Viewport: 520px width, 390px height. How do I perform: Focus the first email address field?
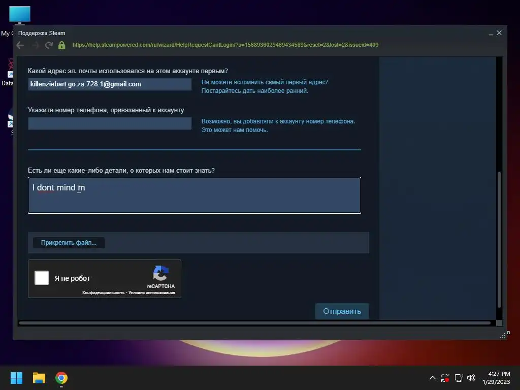point(110,84)
